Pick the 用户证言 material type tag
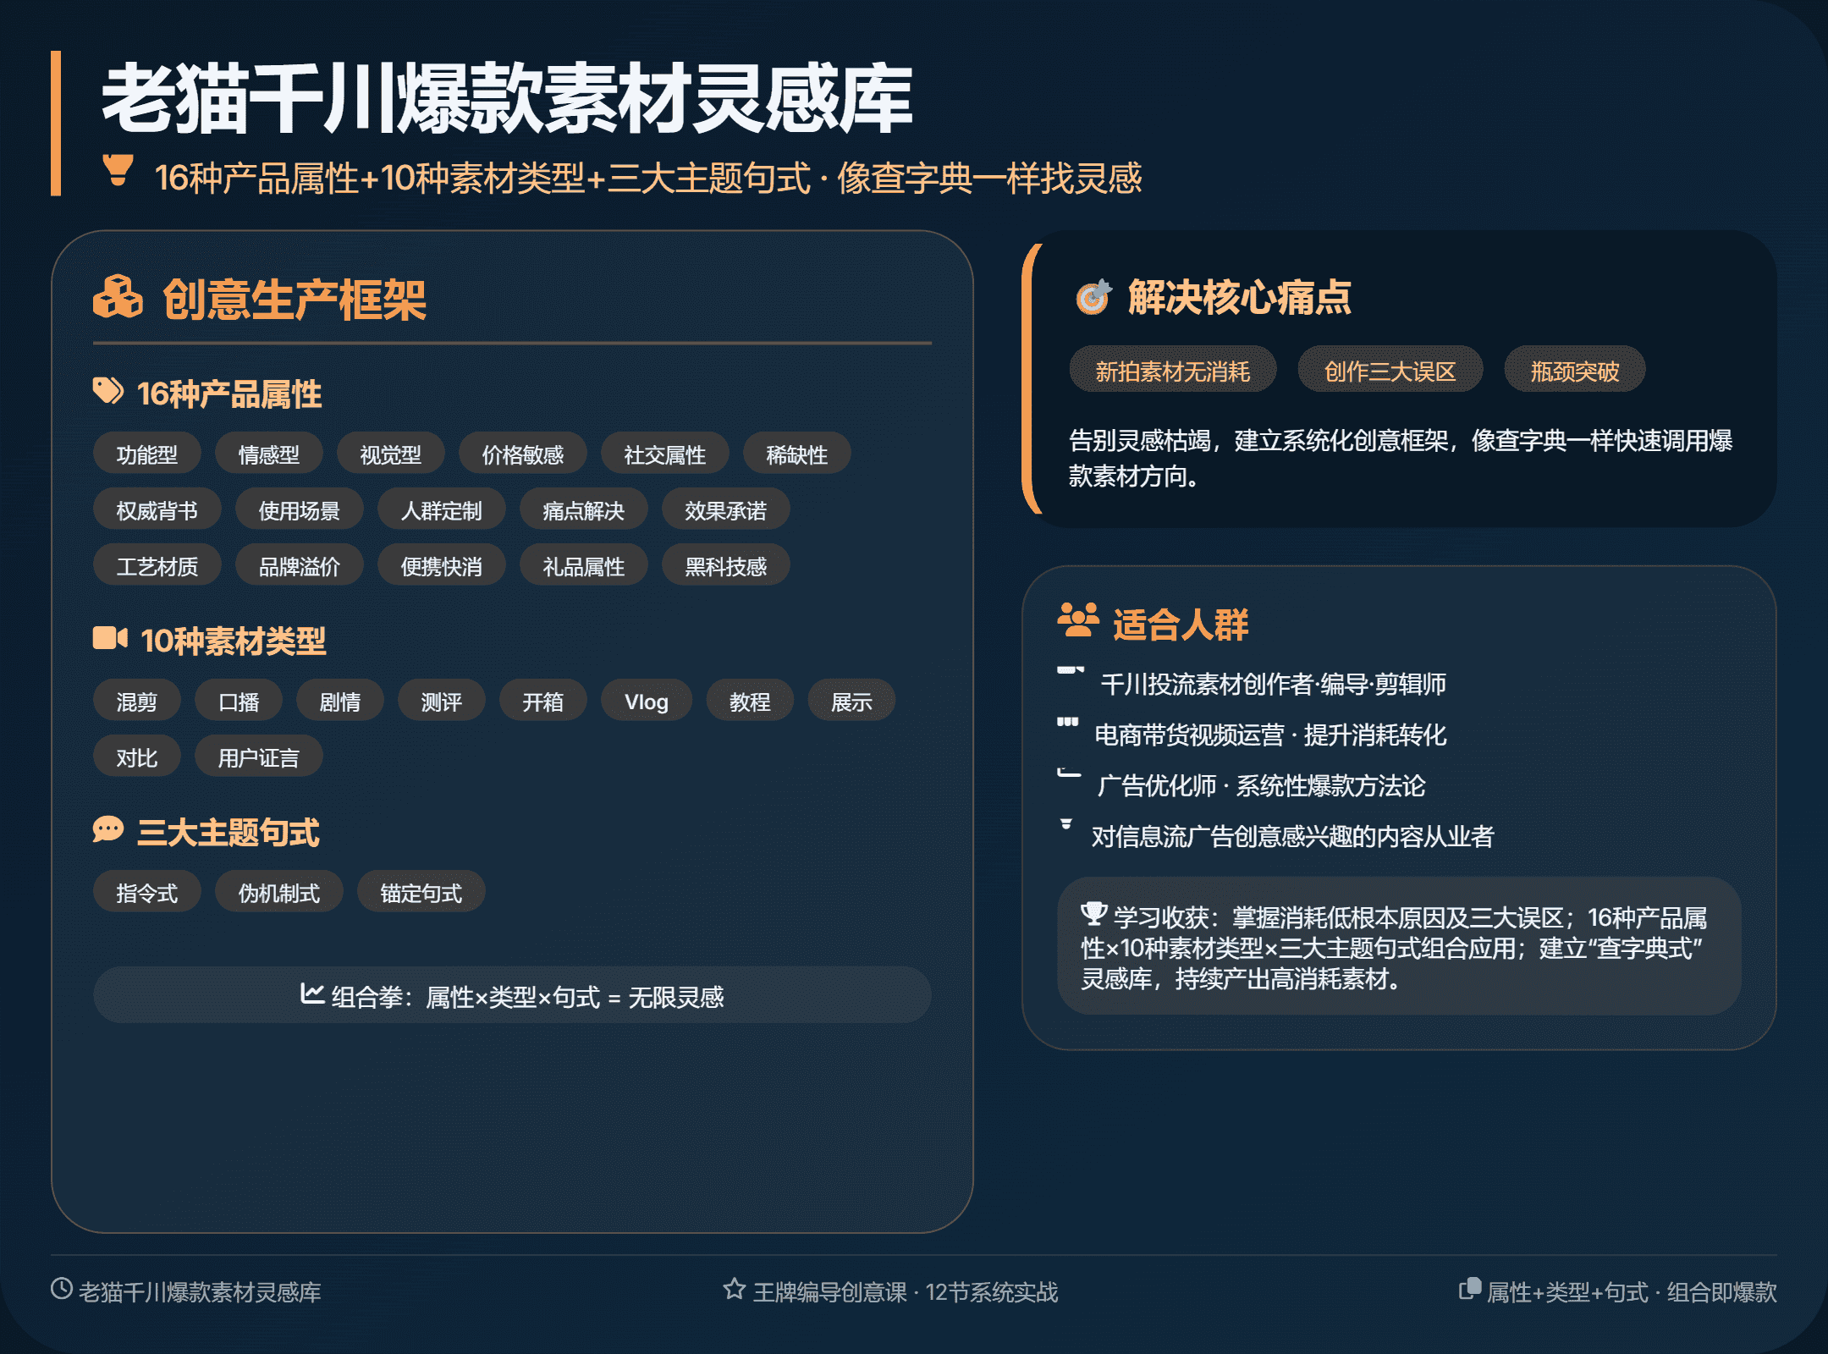Viewport: 1828px width, 1354px height. pos(258,757)
